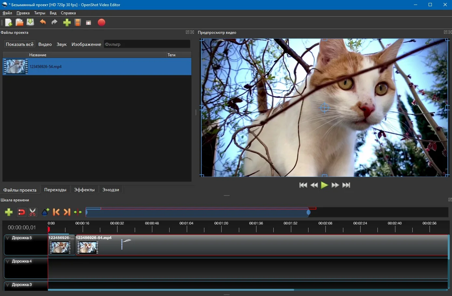Click the timeline zoom slider right handle
The width and height of the screenshot is (452, 296).
coord(308,212)
